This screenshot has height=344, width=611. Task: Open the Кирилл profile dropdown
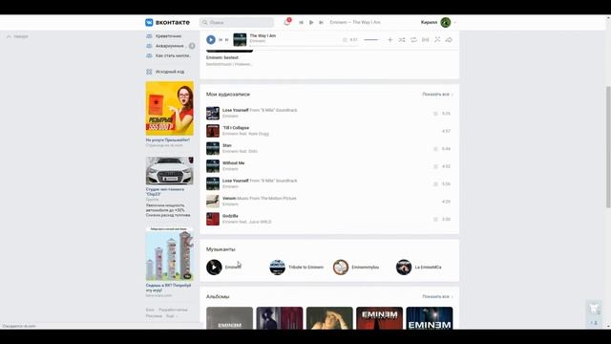tap(438, 22)
